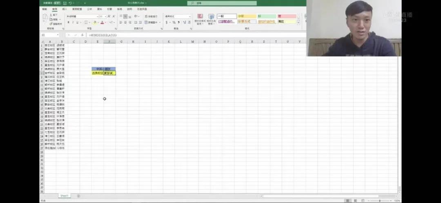This screenshot has height=203, width=441.
Task: Click Percent Style icon
Action: point(174,22)
